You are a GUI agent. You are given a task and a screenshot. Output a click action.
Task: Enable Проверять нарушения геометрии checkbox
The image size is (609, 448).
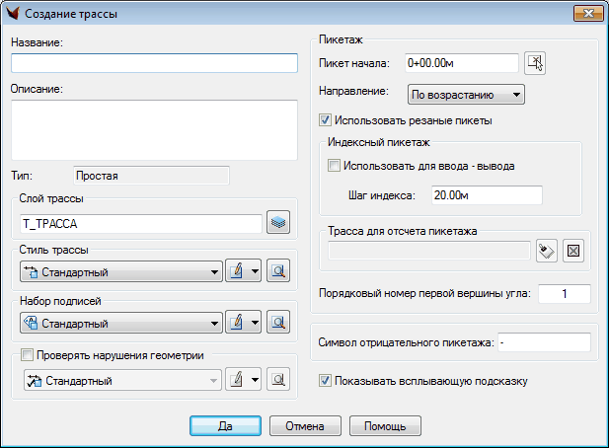pyautogui.click(x=27, y=356)
